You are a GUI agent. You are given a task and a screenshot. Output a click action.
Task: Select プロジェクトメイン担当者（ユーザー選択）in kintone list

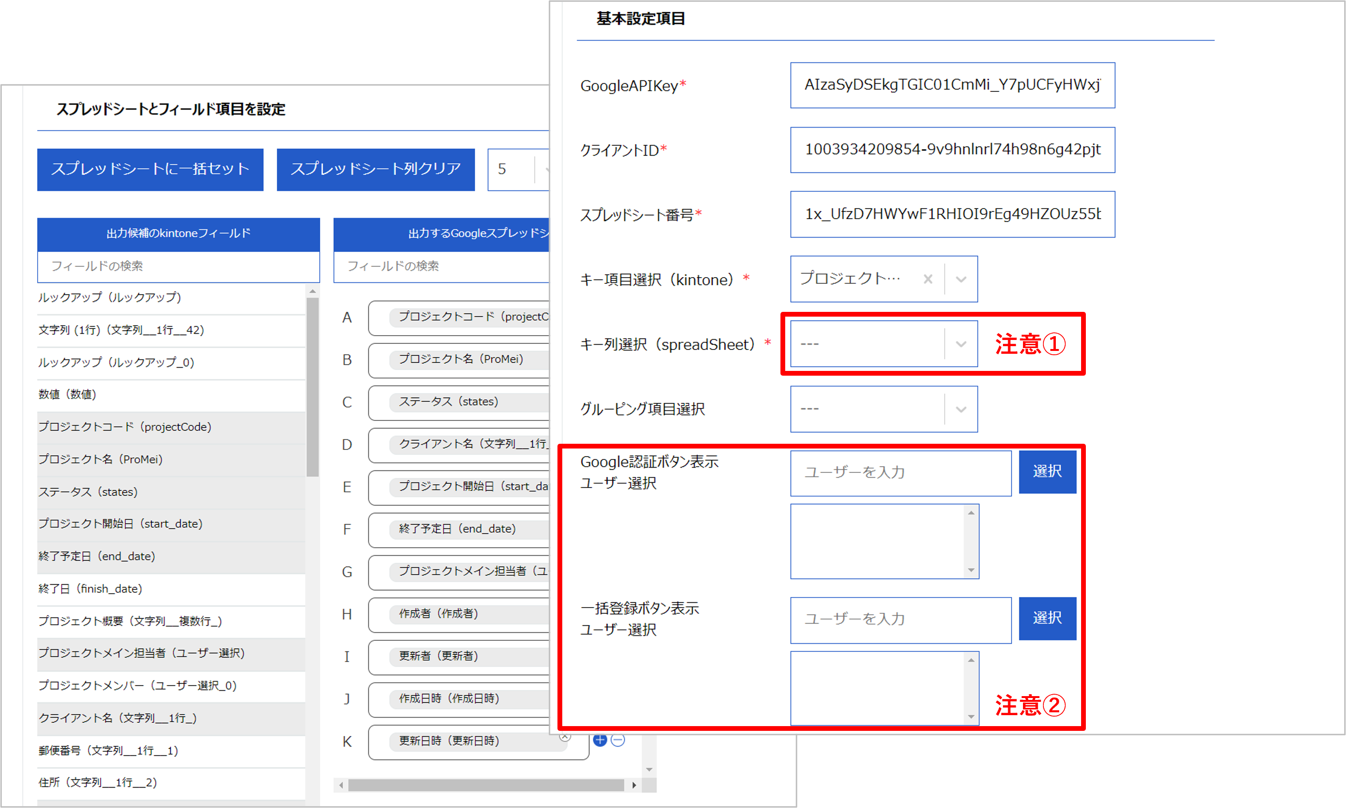171,653
